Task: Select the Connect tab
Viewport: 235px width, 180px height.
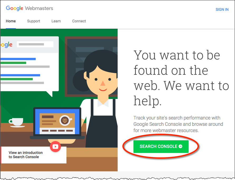Action: point(79,21)
